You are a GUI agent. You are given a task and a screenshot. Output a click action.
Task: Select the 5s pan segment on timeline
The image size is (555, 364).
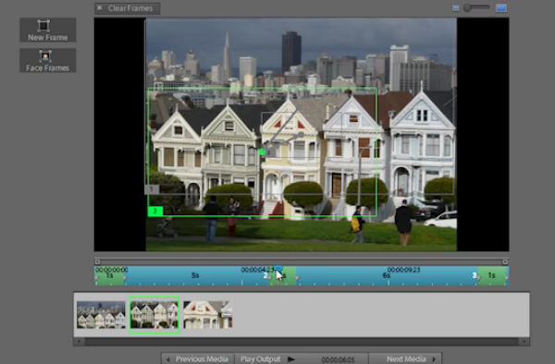coord(196,276)
